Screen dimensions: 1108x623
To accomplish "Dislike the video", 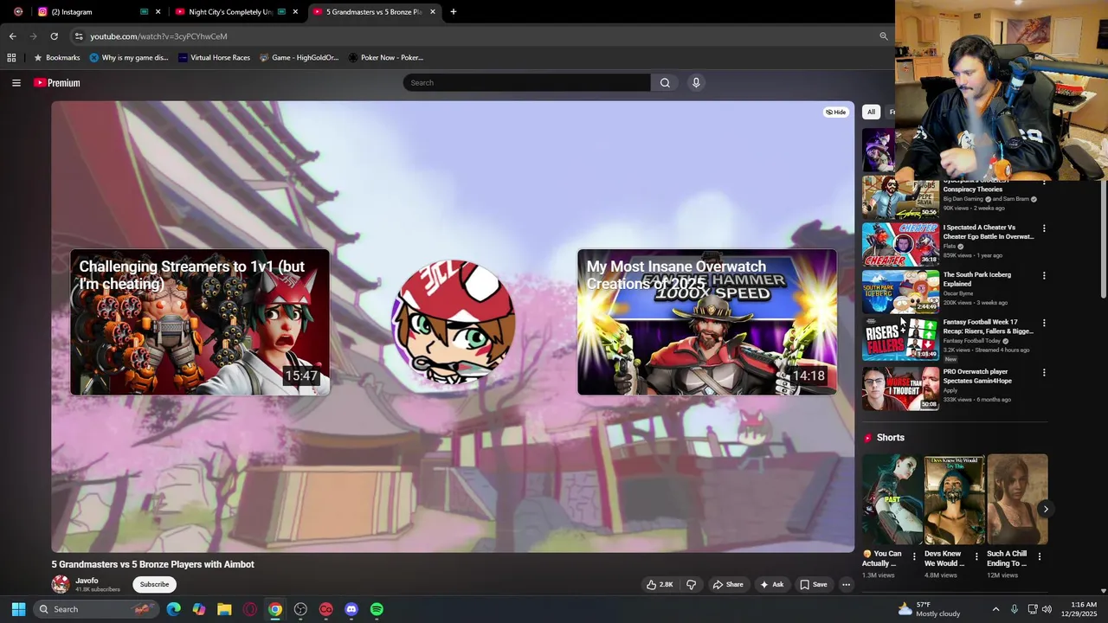I will point(691,585).
